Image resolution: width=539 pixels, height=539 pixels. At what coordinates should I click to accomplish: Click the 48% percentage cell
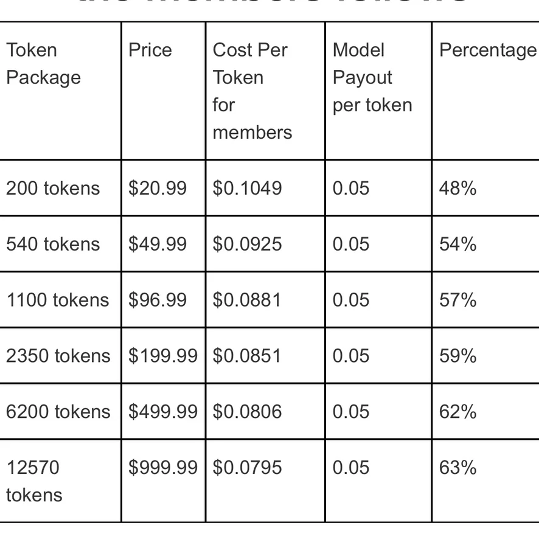coord(457,188)
